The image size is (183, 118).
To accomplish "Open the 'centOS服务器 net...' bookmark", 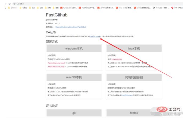I will 106,8.
